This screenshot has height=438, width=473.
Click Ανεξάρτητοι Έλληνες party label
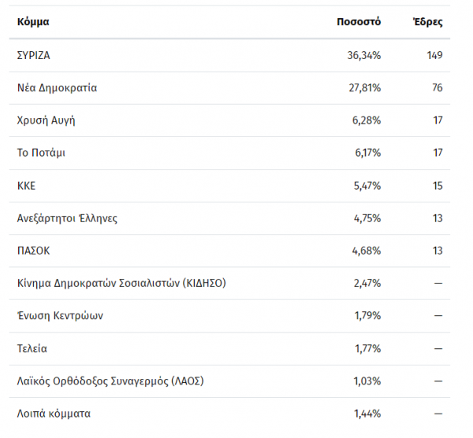(67, 218)
